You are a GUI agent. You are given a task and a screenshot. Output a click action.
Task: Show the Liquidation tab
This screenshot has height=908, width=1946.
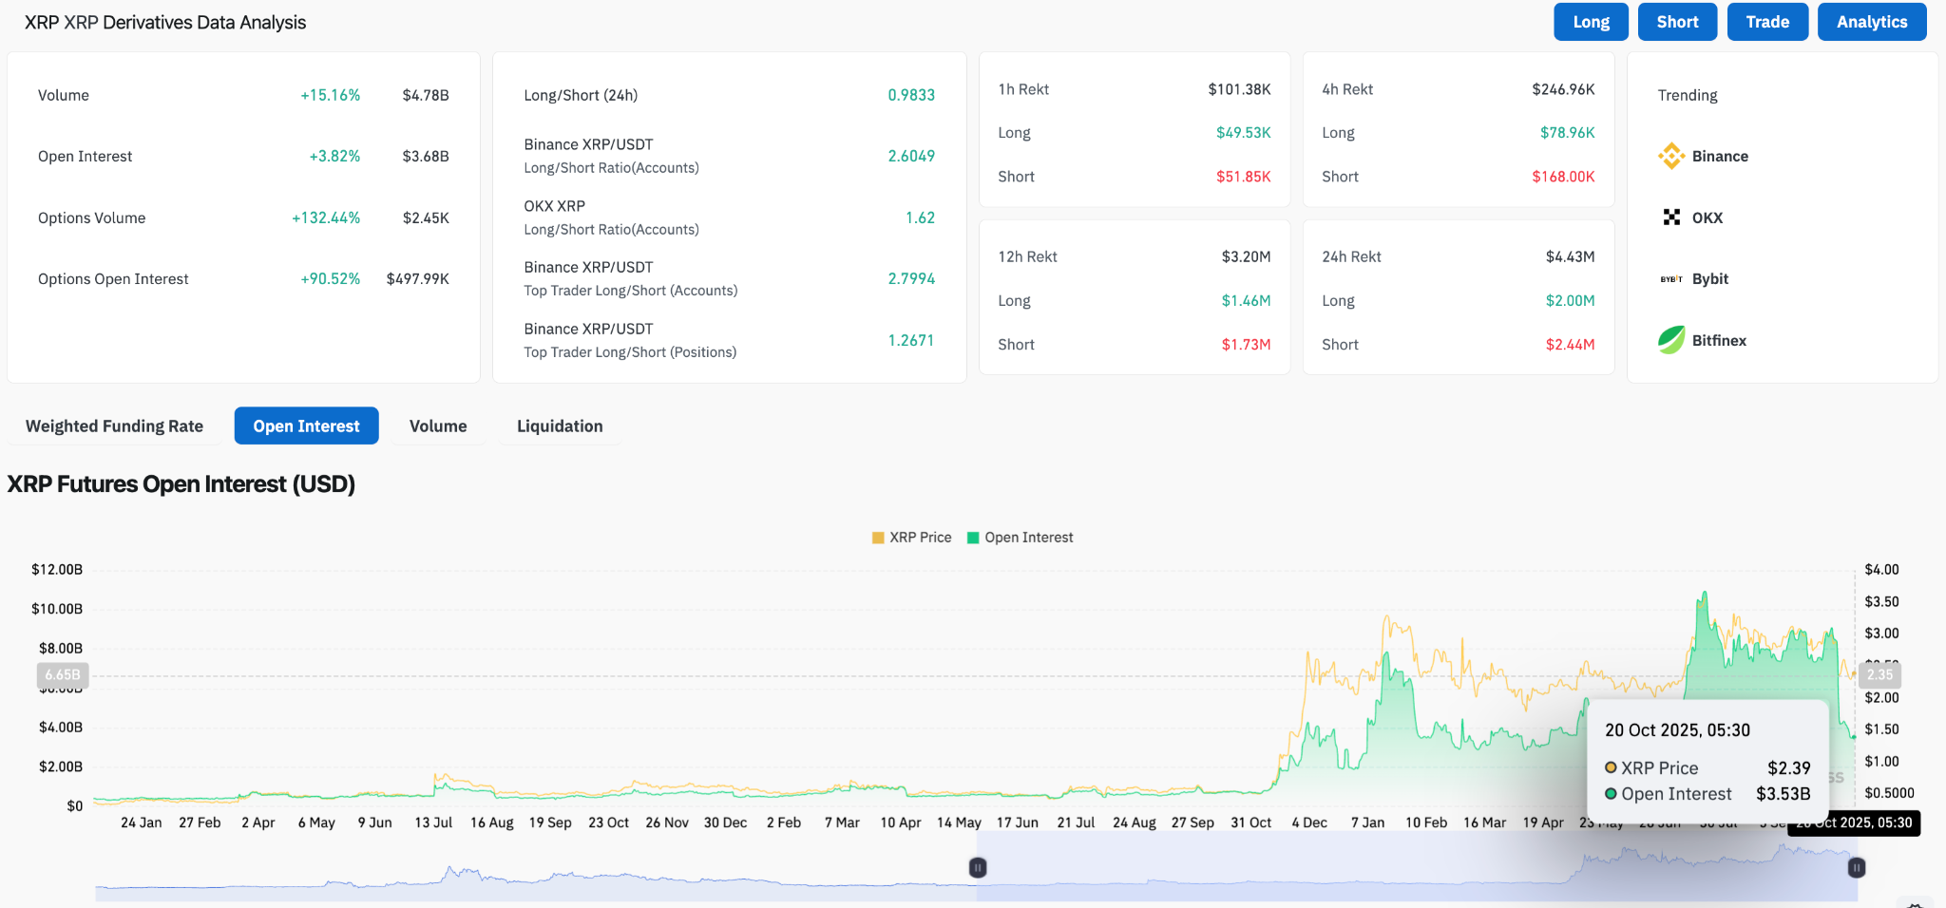click(x=560, y=426)
